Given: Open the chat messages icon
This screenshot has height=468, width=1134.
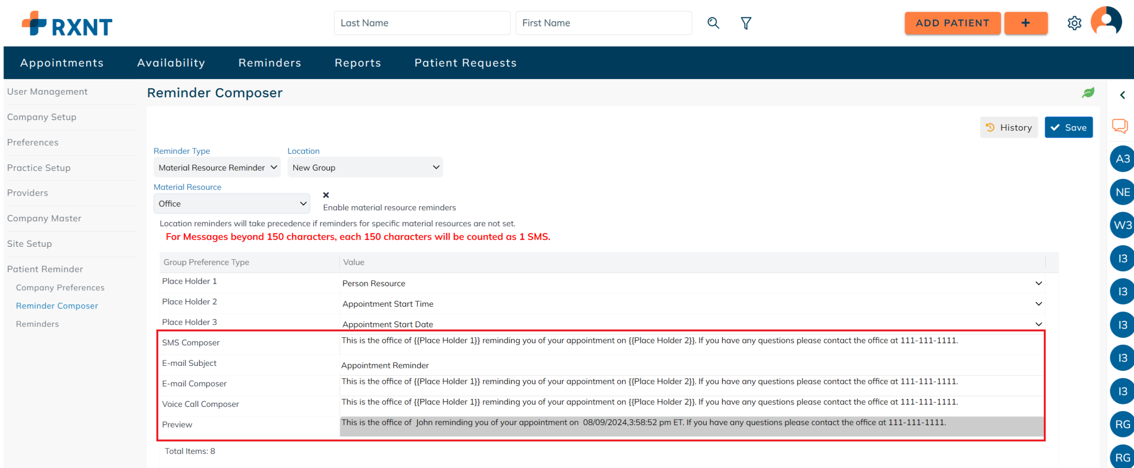Looking at the screenshot, I should tap(1120, 126).
